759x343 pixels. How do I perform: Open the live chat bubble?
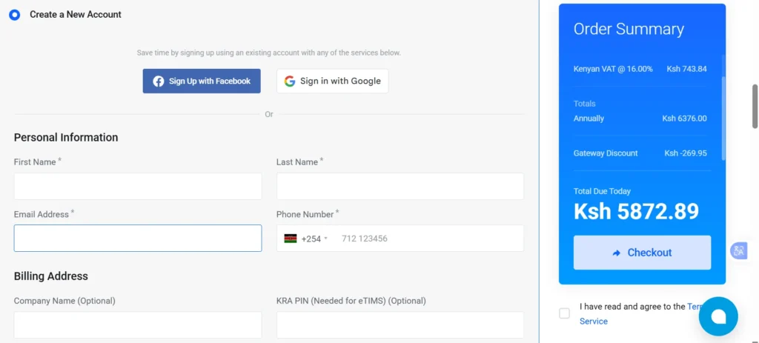coord(718,316)
